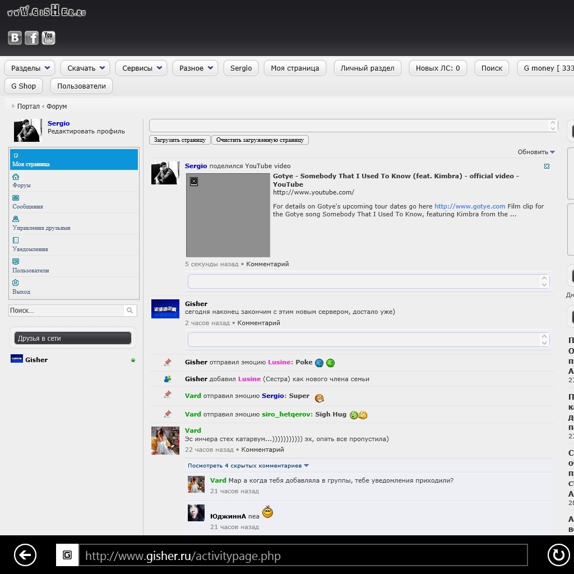This screenshot has height=574, width=574.
Task: Open the YouTube icon in header
Action: [x=48, y=38]
